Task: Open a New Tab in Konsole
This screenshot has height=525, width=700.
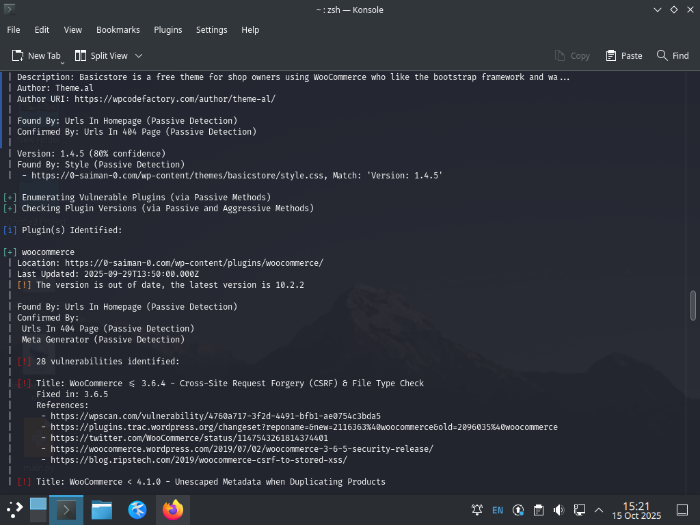Action: point(36,56)
